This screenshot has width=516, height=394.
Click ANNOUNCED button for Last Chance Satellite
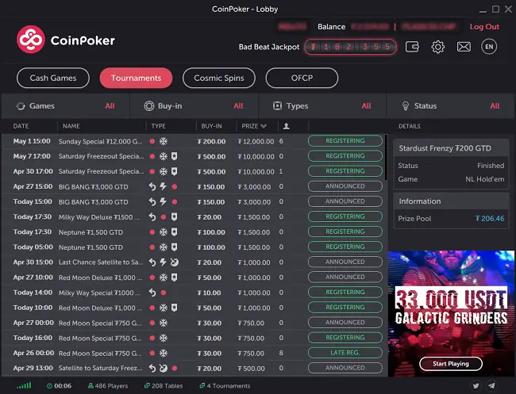345,262
